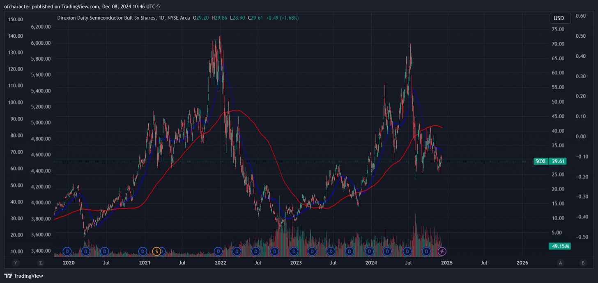This screenshot has height=283, width=598.
Task: Click the 3,400.00 left axis label
Action: pyautogui.click(x=41, y=251)
